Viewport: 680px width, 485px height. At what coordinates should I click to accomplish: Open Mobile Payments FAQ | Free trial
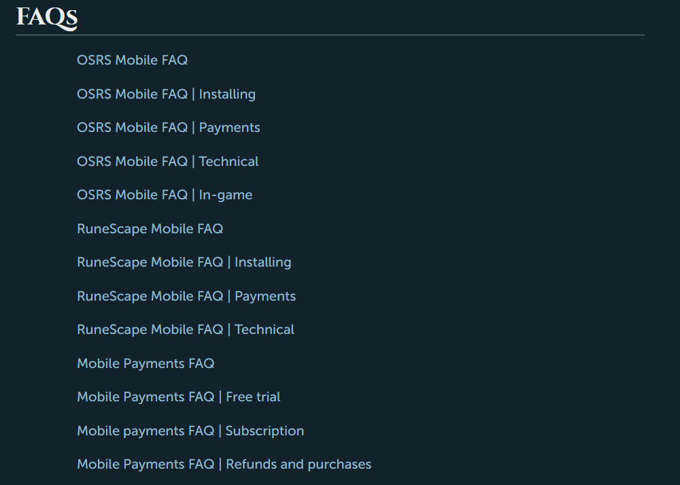tap(178, 397)
